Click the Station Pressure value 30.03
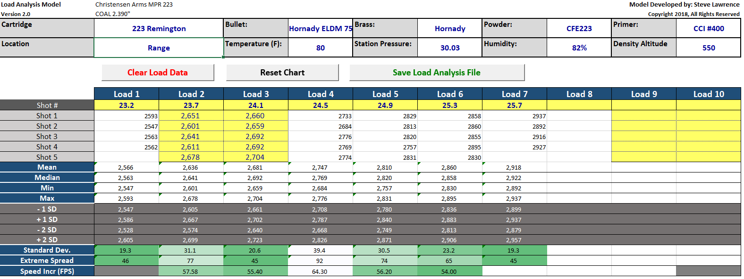The height and width of the screenshot is (279, 744). 449,48
